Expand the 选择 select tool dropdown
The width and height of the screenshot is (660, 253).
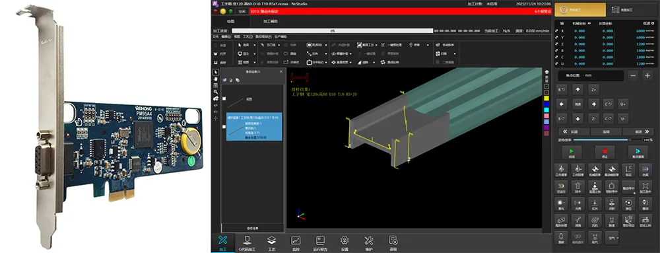tap(255, 45)
